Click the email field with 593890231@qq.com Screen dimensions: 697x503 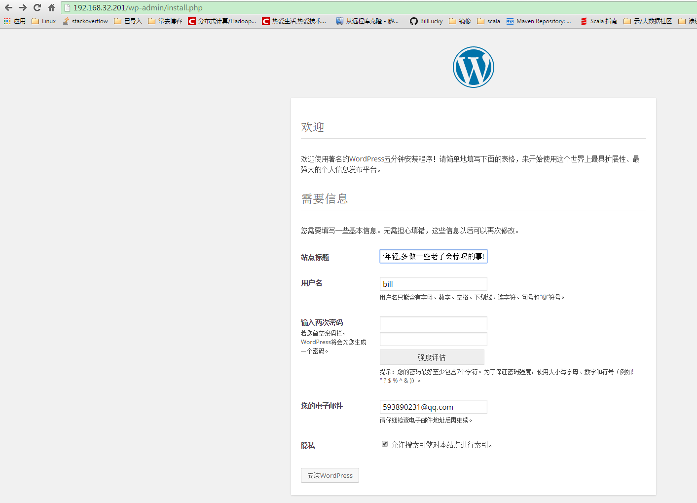[x=434, y=407]
